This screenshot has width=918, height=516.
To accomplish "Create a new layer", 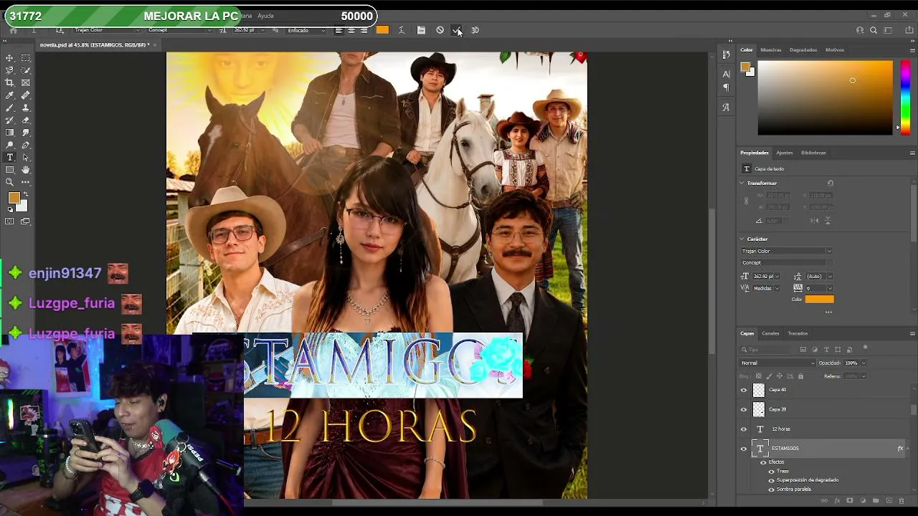I will [889, 501].
